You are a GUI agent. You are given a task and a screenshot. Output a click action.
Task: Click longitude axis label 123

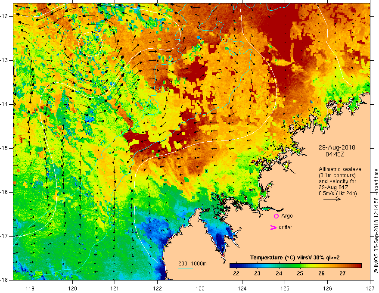(x=200, y=288)
